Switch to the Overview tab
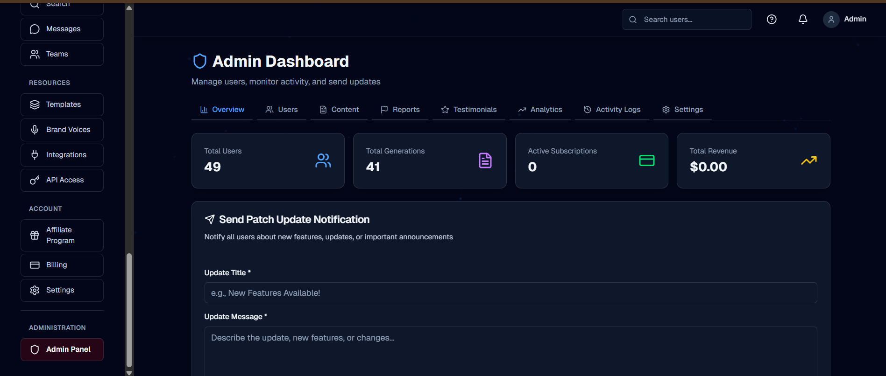Image resolution: width=886 pixels, height=376 pixels. point(222,110)
